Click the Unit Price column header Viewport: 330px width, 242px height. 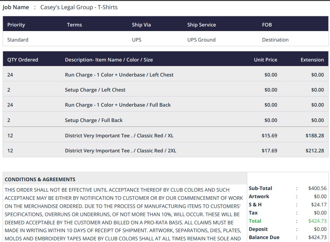coord(265,60)
